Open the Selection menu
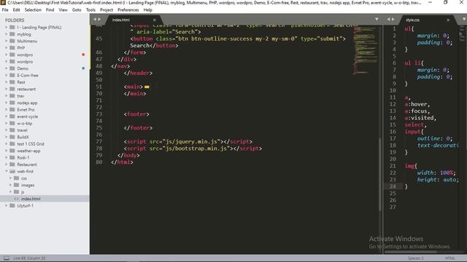The image size is (467, 262). pyautogui.click(x=33, y=9)
